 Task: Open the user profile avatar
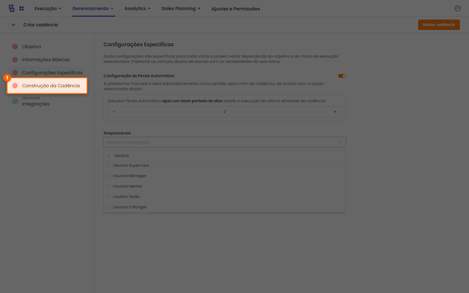(x=458, y=8)
